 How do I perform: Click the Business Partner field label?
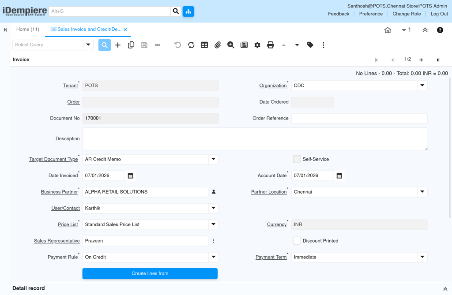tap(59, 192)
